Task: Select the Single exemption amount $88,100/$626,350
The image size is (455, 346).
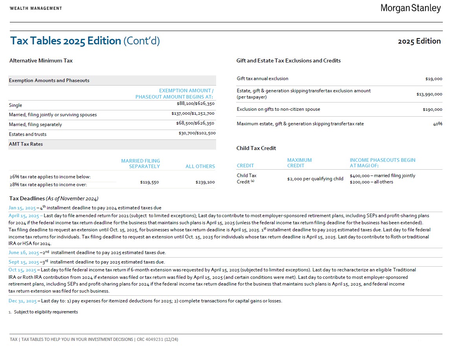Action: (x=195, y=104)
